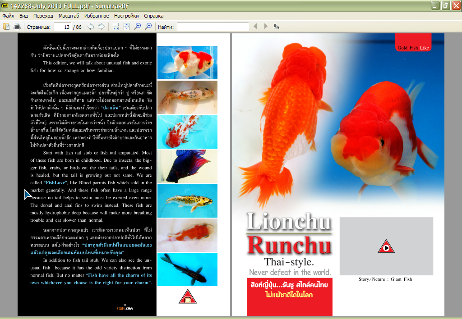Open the Файл menu
The image size is (462, 319).
tap(8, 16)
